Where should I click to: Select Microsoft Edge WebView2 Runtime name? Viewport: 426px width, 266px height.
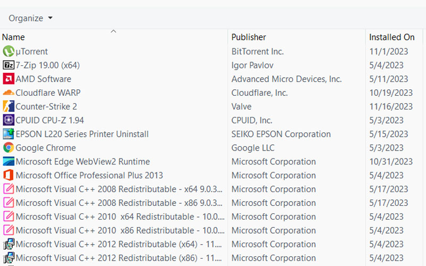(83, 162)
